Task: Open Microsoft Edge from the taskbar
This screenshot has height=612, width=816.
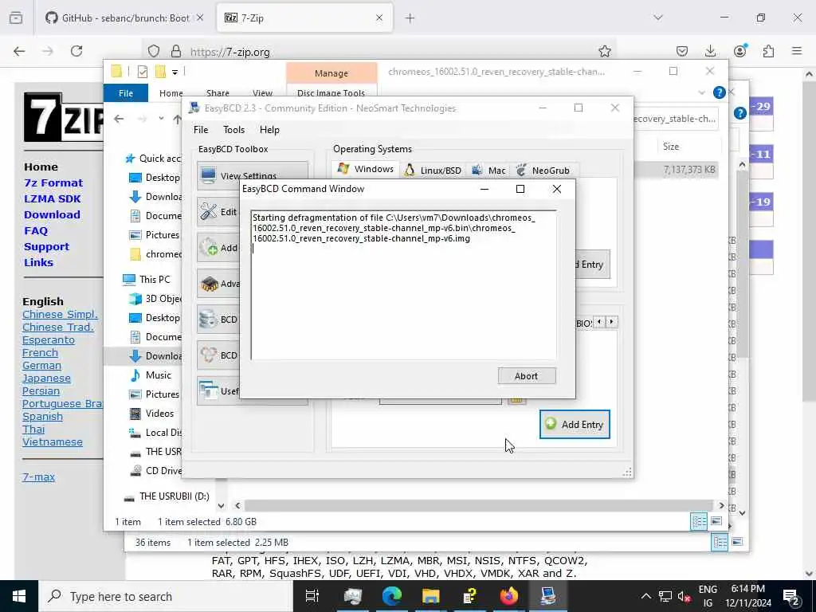Action: (x=392, y=596)
